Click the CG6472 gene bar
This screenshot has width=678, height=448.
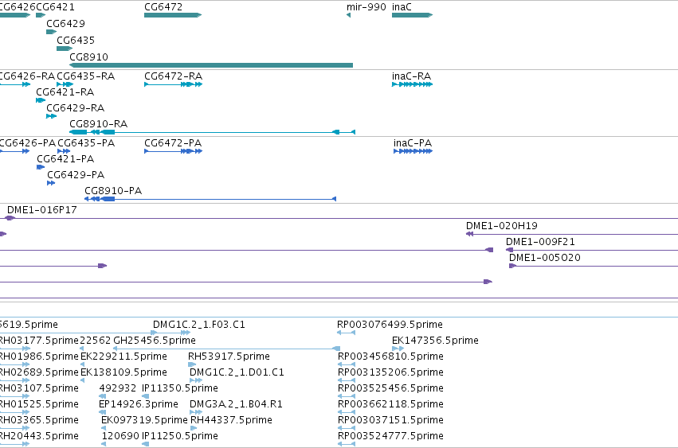(173, 15)
